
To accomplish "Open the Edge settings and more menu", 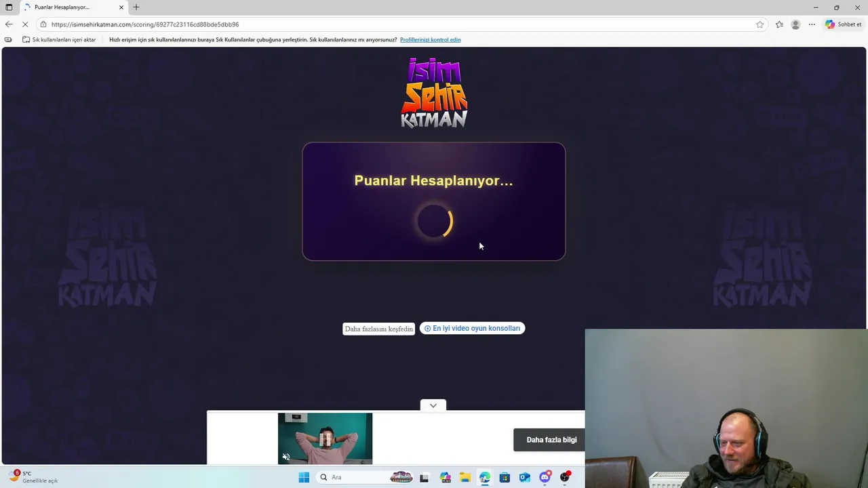I will pos(812,24).
